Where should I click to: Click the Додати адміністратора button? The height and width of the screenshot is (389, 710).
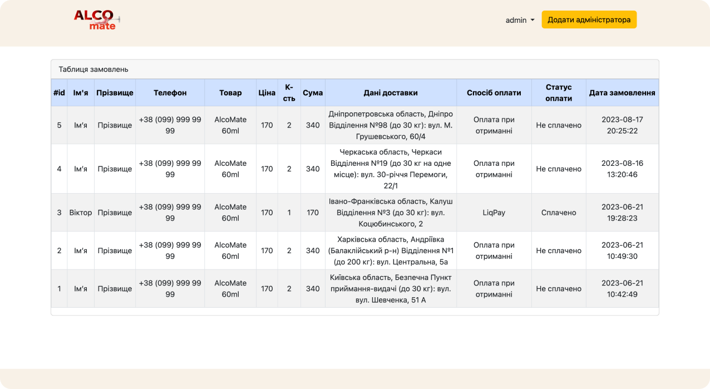tap(589, 19)
